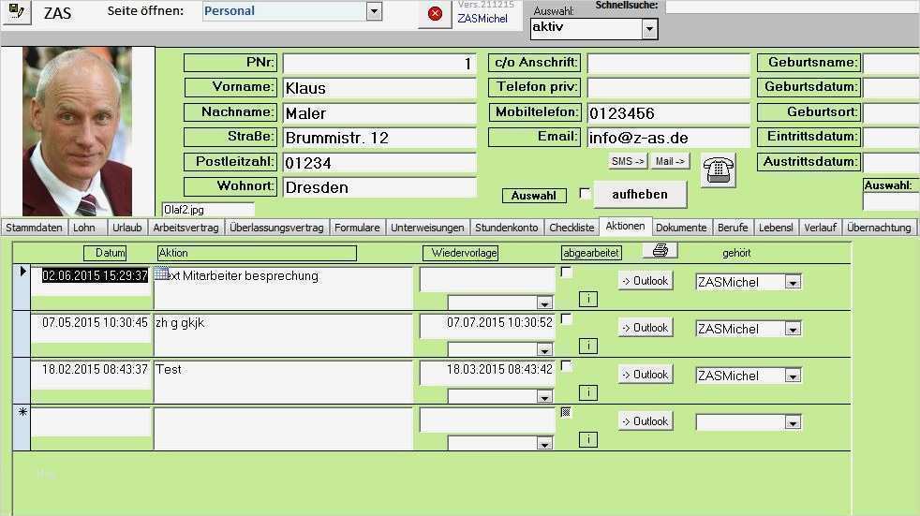Viewport: 920px width, 516px height.
Task: Click the Telefon priv. input field
Action: (668, 88)
